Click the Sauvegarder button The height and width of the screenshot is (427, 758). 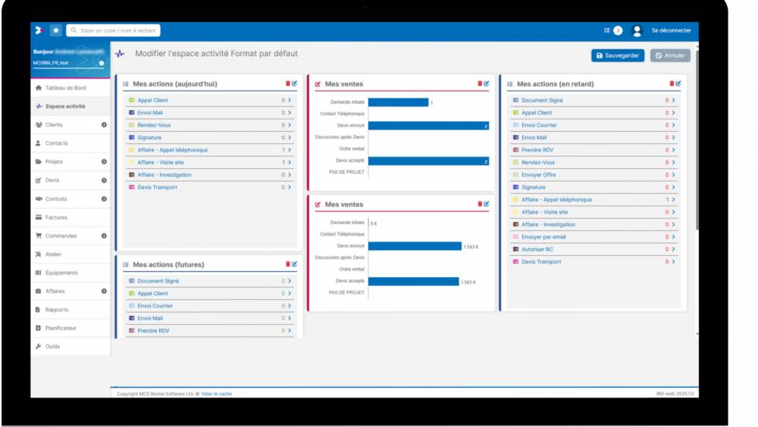(x=618, y=55)
